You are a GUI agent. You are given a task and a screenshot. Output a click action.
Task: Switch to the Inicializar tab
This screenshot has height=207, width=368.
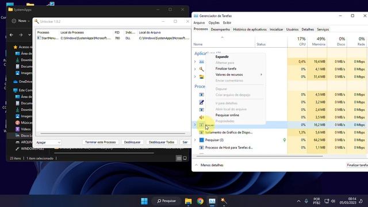coord(276,29)
